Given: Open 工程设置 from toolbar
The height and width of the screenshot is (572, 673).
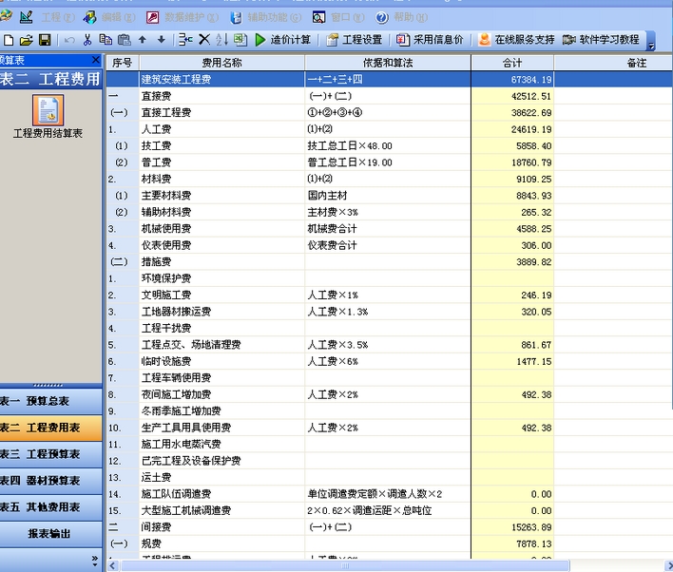Looking at the screenshot, I should click(355, 40).
